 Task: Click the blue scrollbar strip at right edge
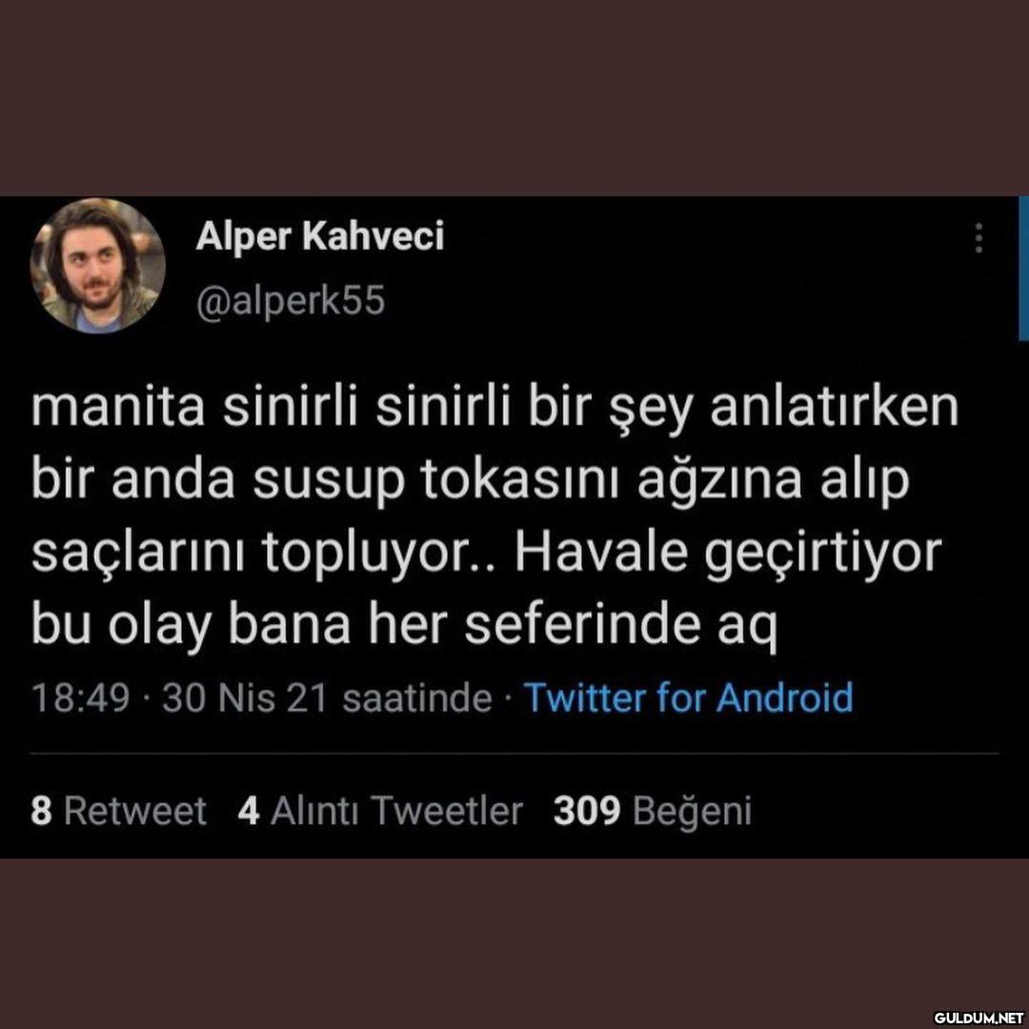click(x=1023, y=268)
